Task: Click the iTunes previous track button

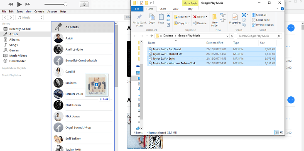Action: coord(11,4)
